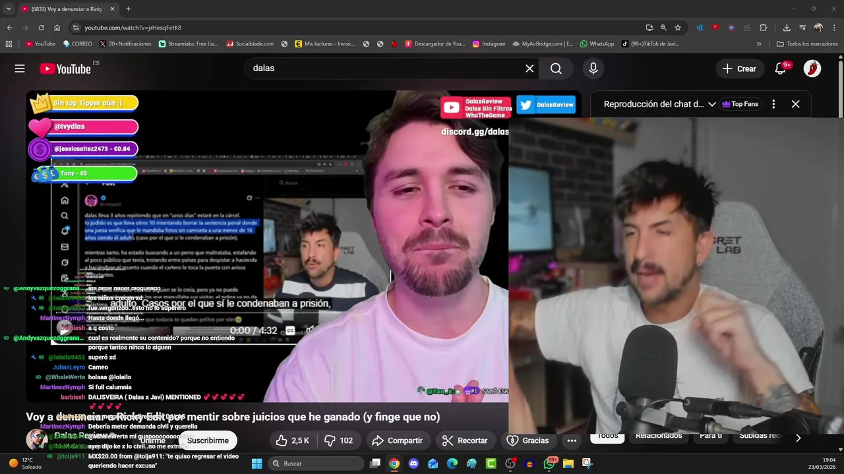Open a new browser tab

[128, 9]
